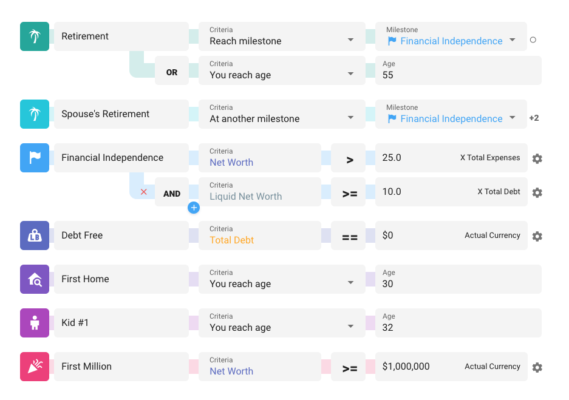569x400 pixels.
Task: Open gear settings on the First Million condition
Action: (537, 367)
